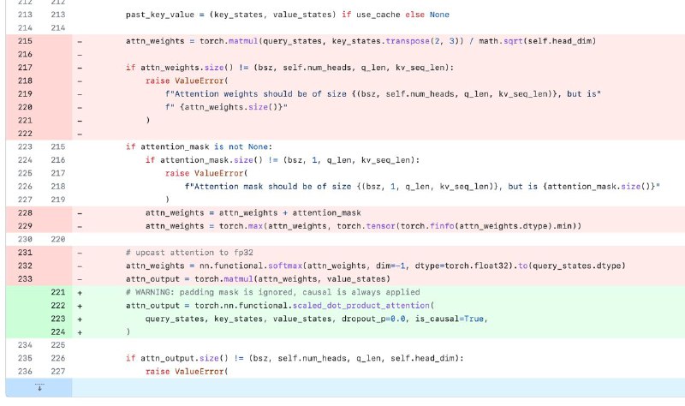Click the softmax call in line 232
Viewport: 685px width, 406px height.
285,266
